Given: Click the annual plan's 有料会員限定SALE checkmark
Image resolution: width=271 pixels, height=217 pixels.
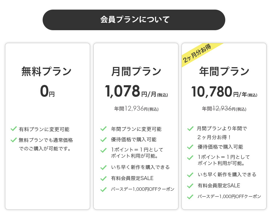Looking at the screenshot, I should click(x=190, y=186).
